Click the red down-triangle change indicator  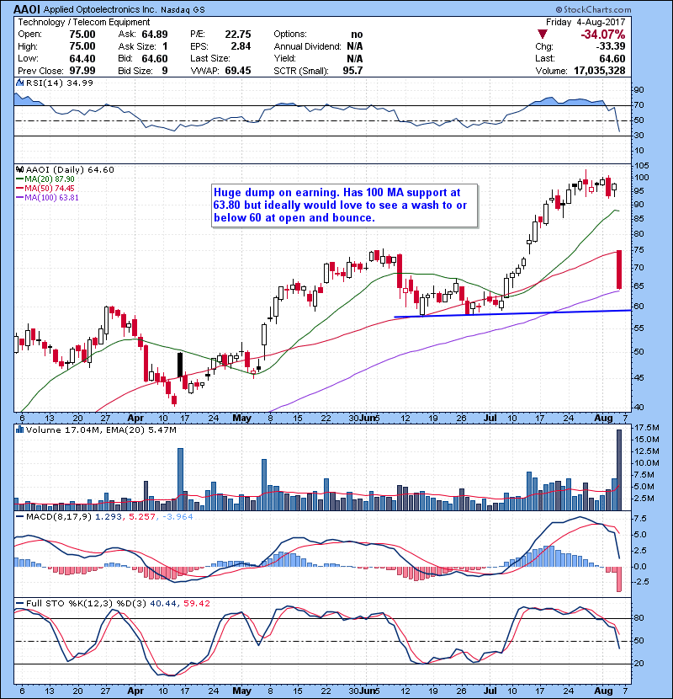point(542,35)
